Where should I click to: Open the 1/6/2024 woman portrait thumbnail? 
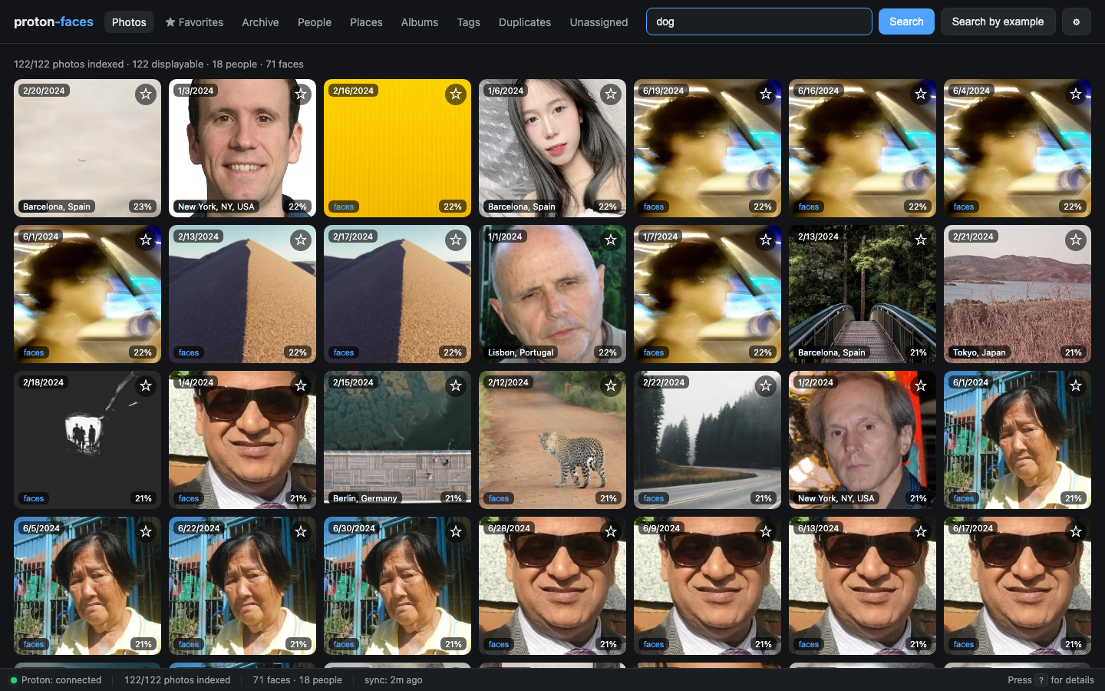pyautogui.click(x=552, y=148)
